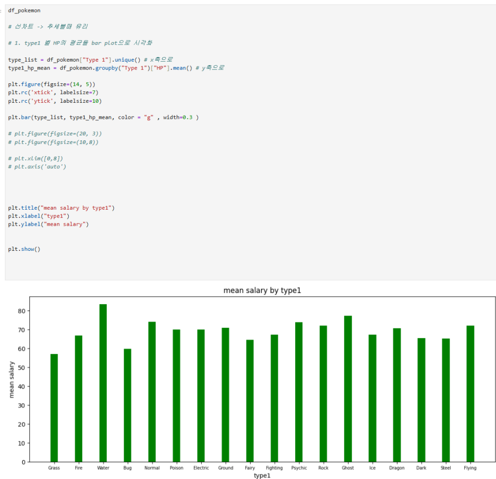Viewport: 496px width, 479px height.
Task: Click the 'Ice' x-axis tick label
Action: tap(372, 468)
